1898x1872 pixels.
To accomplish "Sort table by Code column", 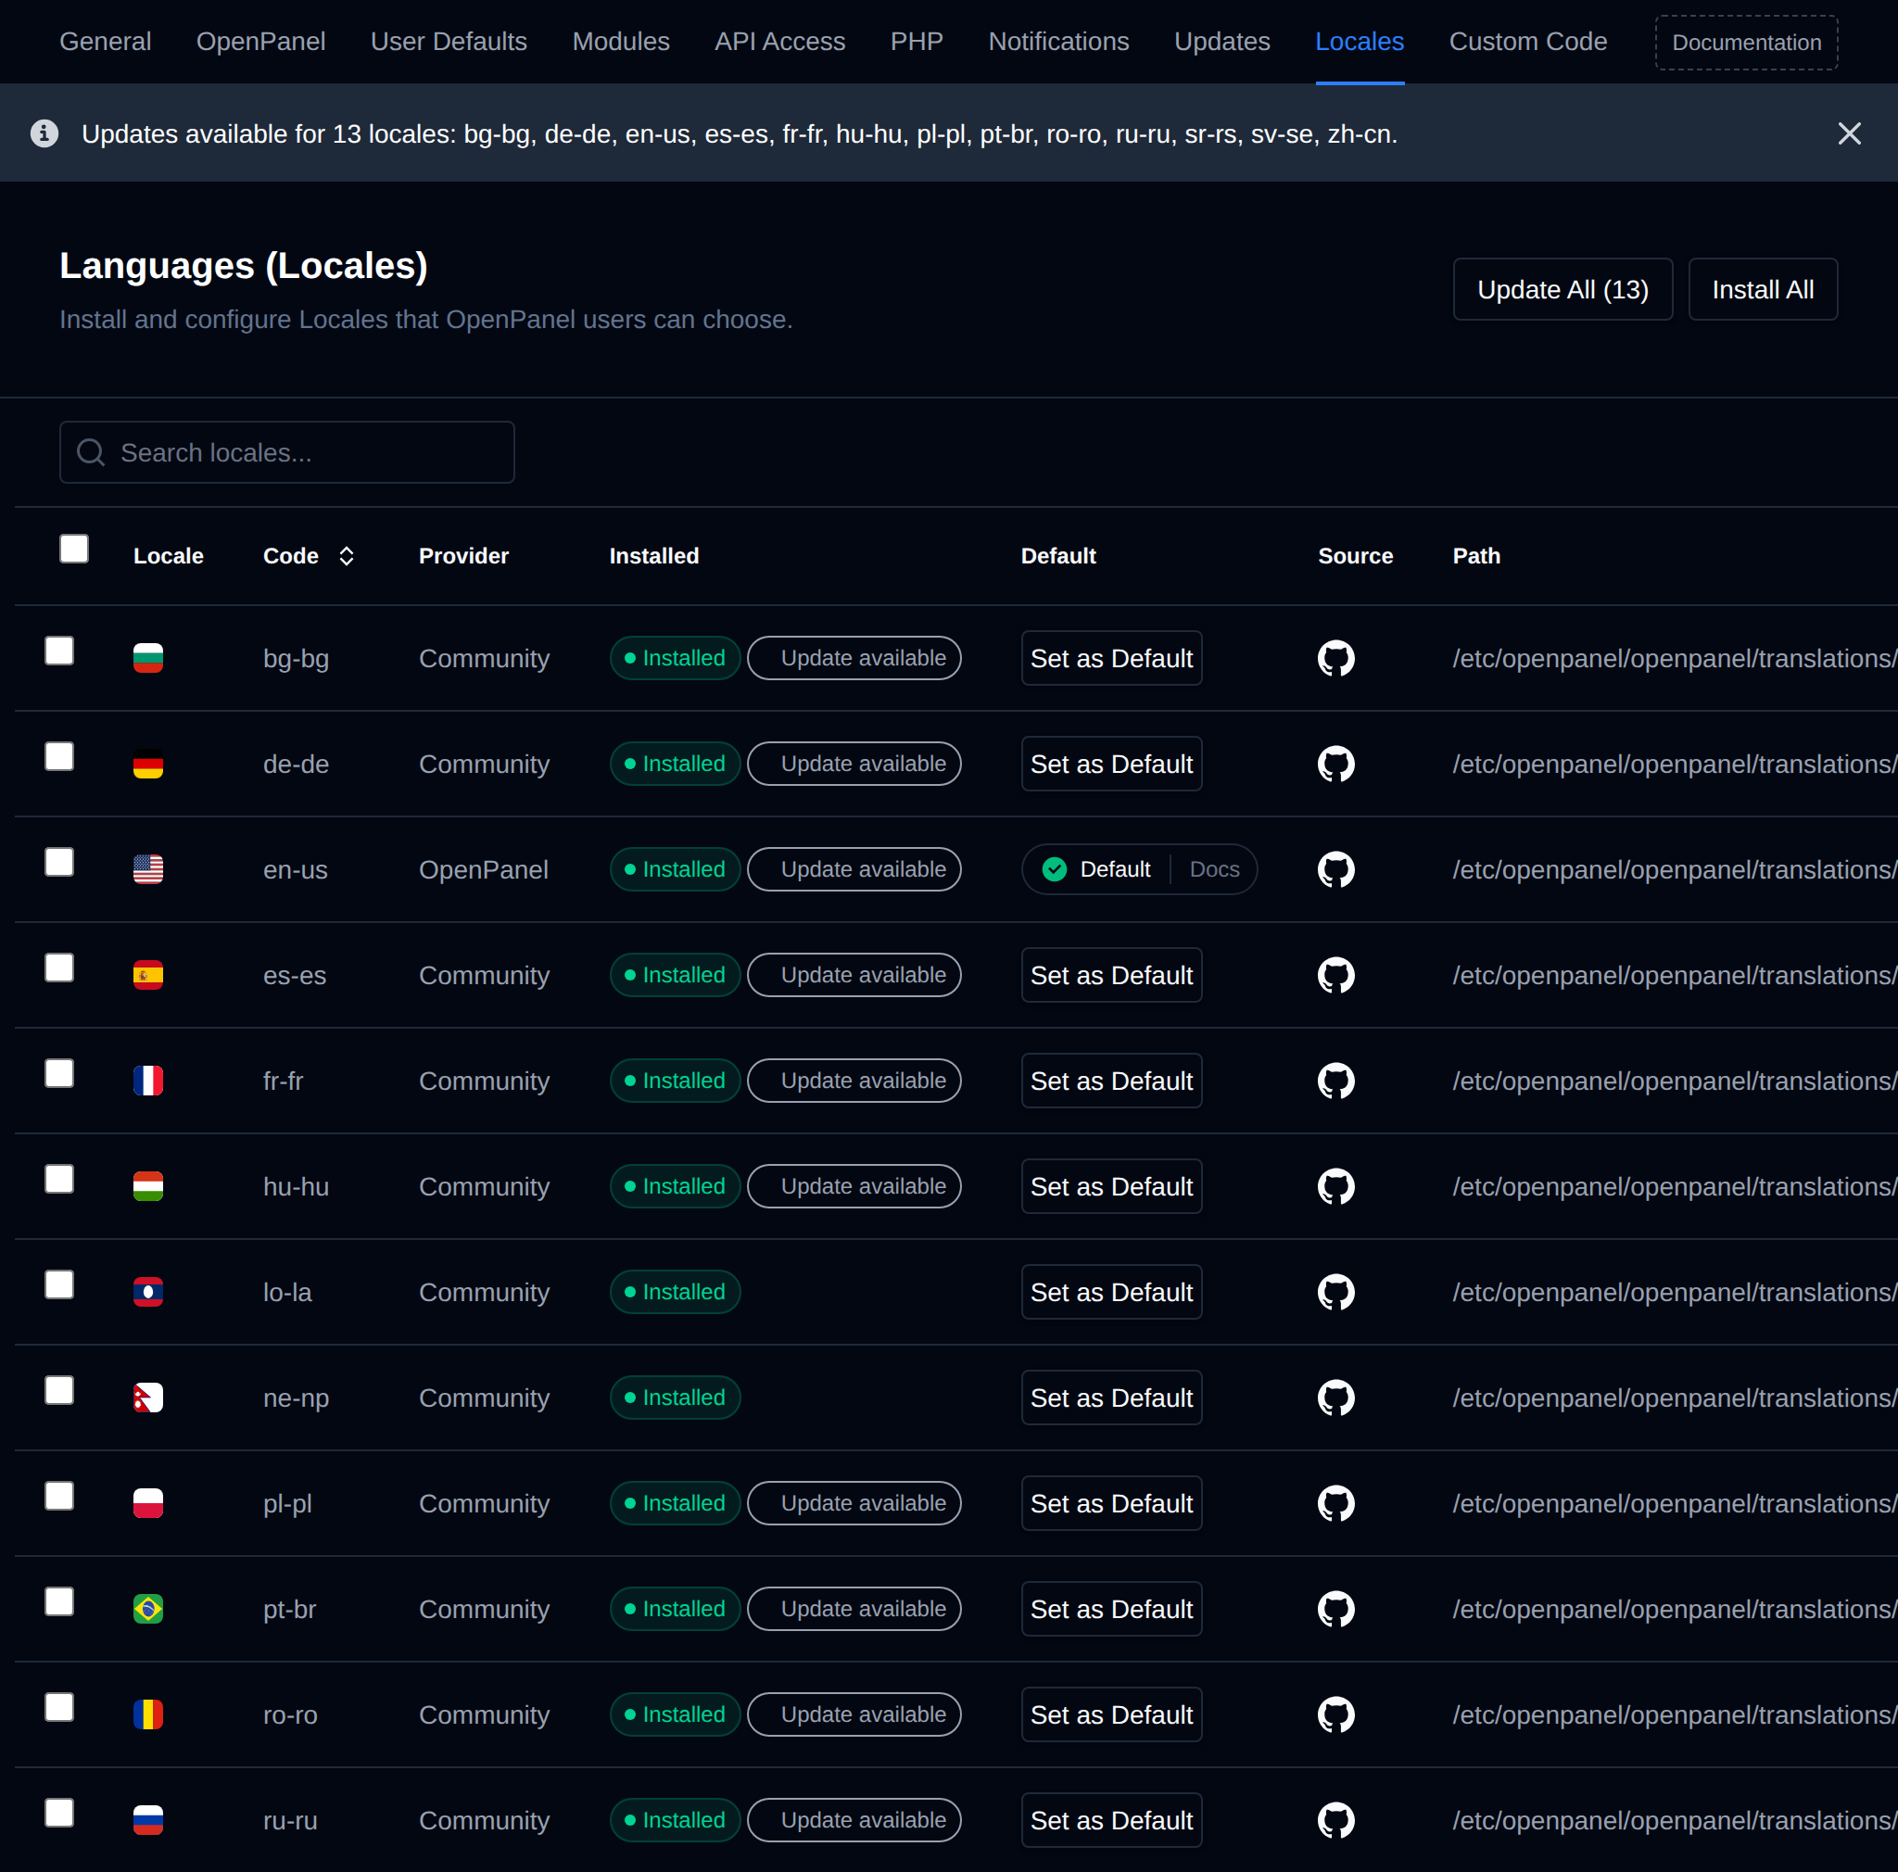I will pos(309,556).
